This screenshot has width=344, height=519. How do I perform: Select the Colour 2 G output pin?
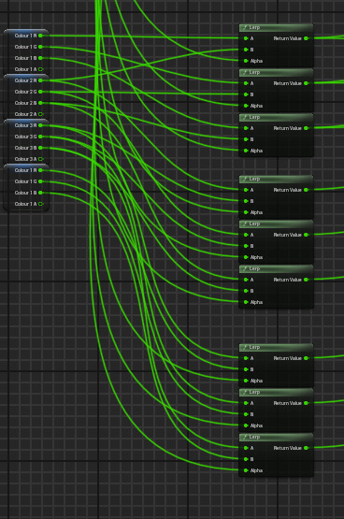[x=40, y=92]
